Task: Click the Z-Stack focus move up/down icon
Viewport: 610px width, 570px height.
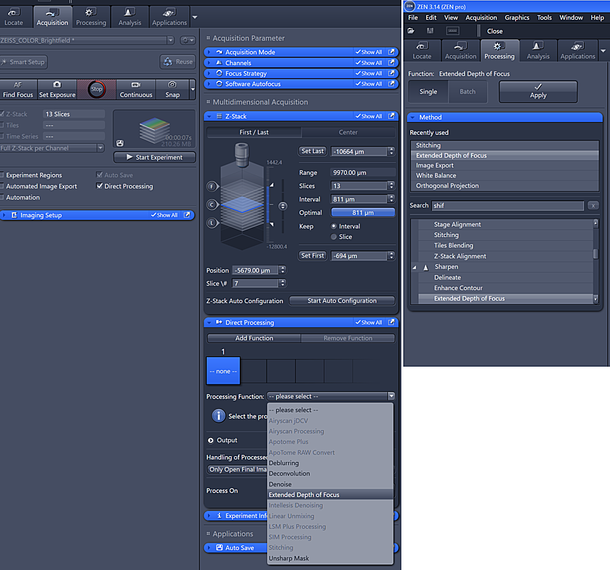Action: coord(283,206)
